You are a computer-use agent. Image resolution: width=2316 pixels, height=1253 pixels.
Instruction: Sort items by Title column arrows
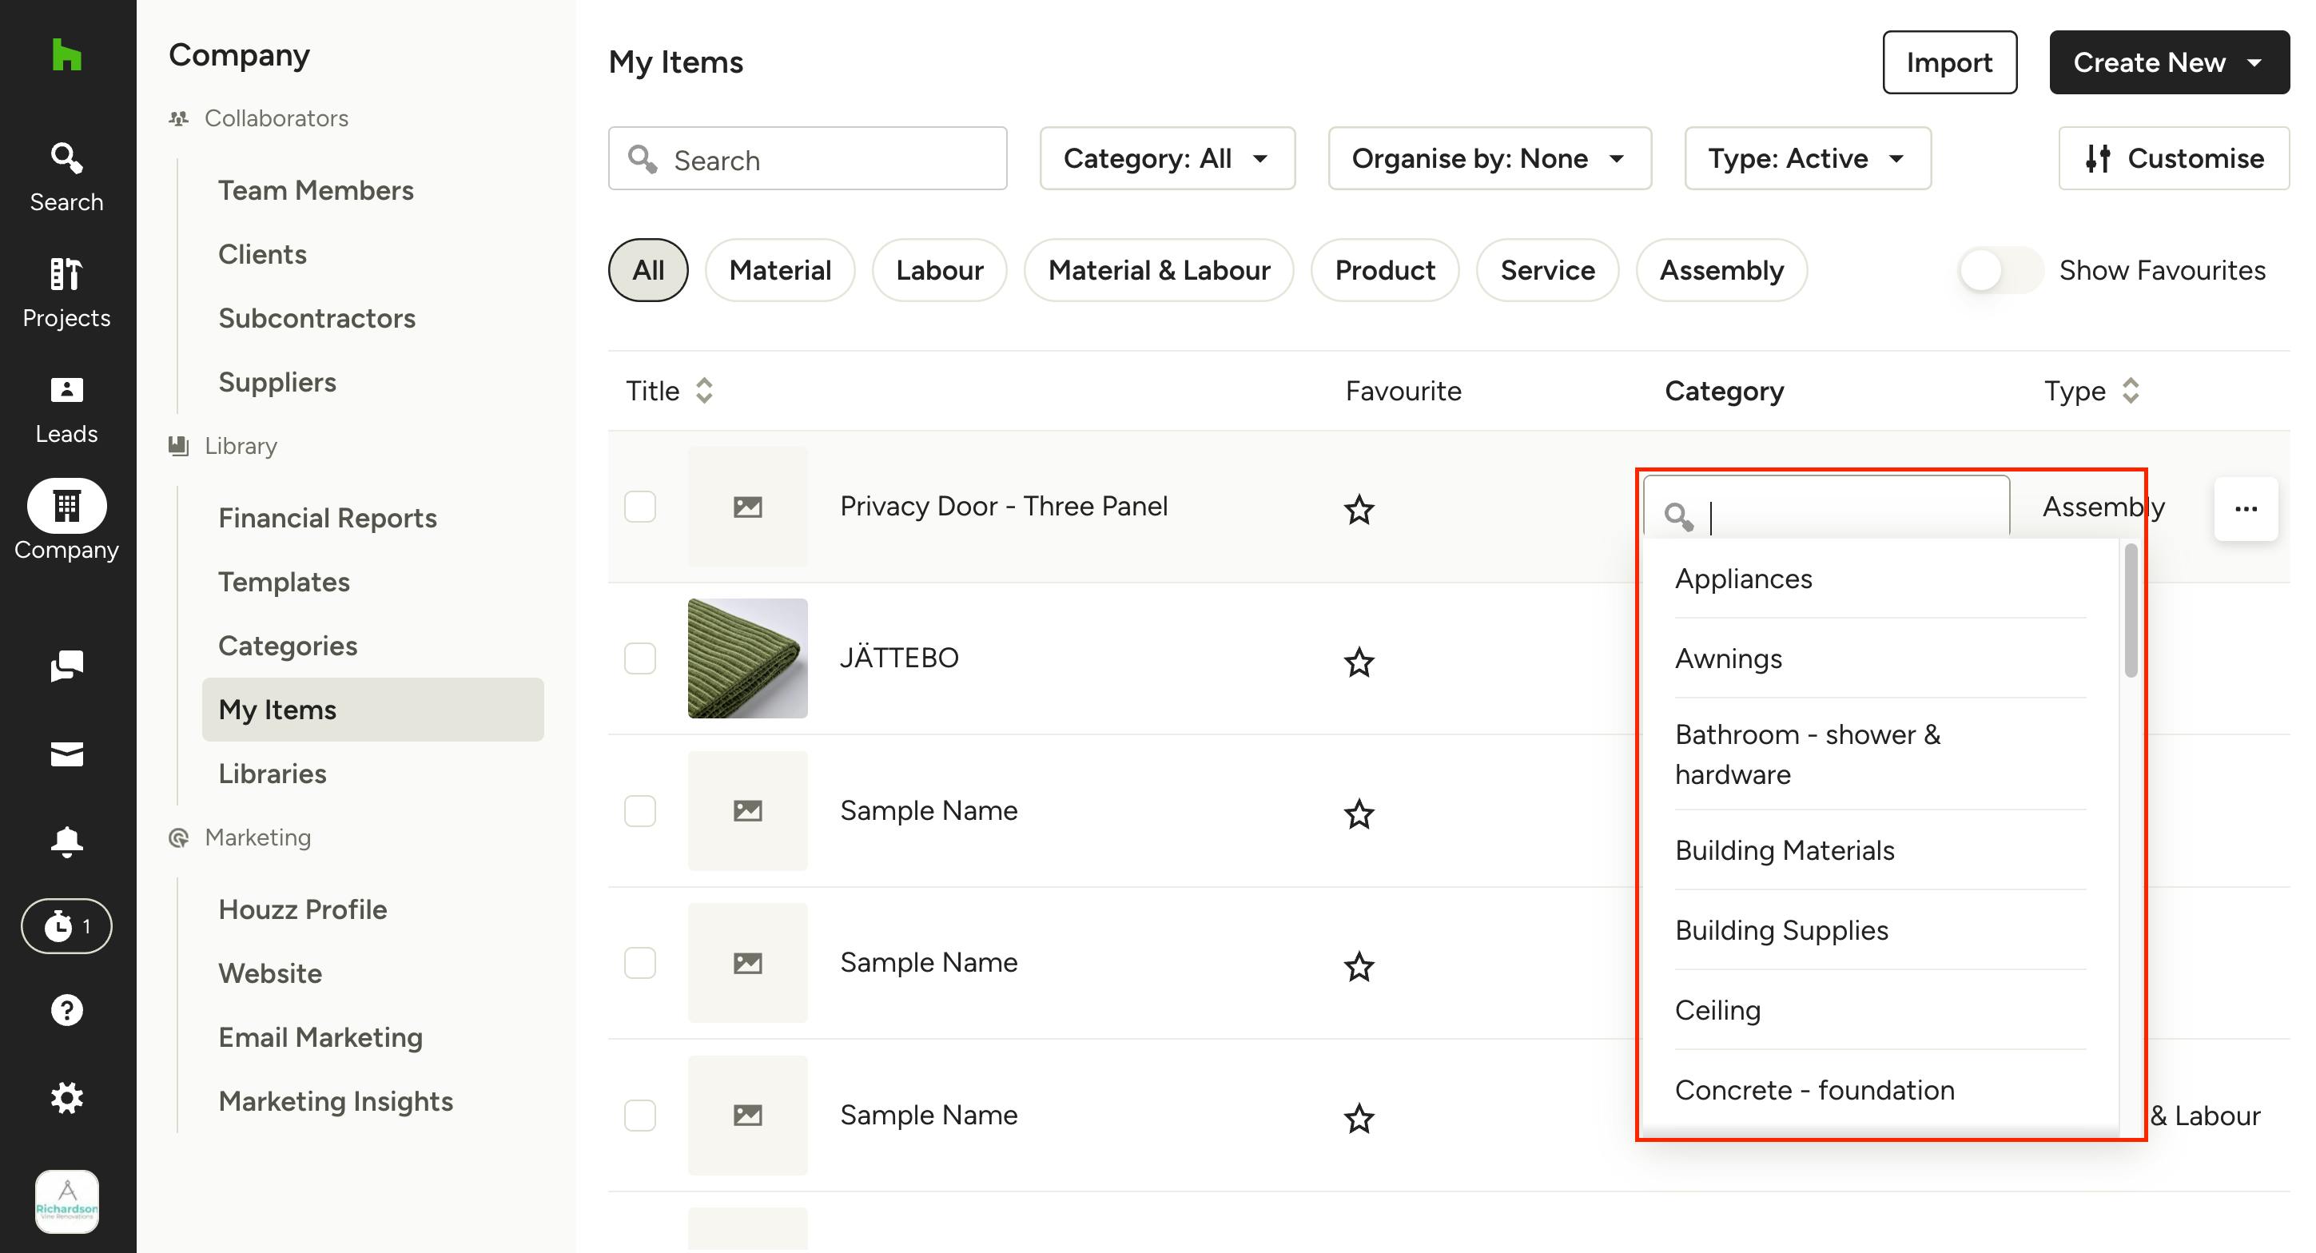pos(704,391)
